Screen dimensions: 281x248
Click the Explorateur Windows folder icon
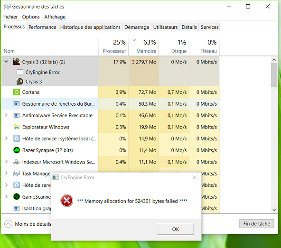[x=17, y=127]
